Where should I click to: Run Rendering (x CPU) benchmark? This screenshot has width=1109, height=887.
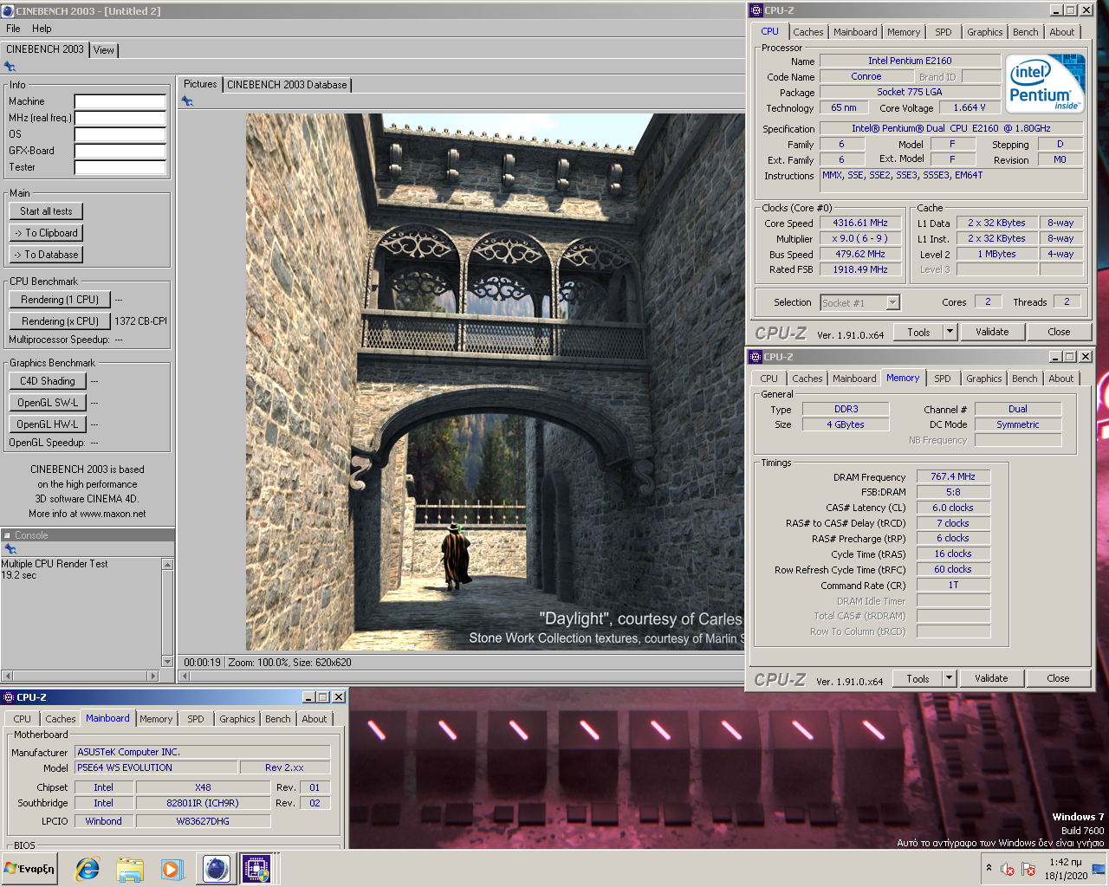pyautogui.click(x=60, y=321)
